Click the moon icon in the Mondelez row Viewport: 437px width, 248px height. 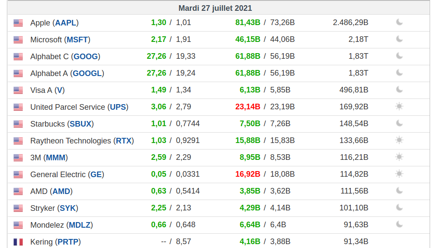pyautogui.click(x=399, y=224)
